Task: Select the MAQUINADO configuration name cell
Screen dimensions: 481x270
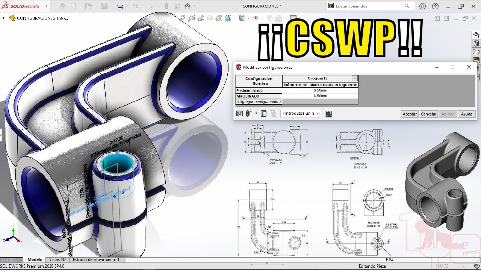Action: (x=259, y=96)
